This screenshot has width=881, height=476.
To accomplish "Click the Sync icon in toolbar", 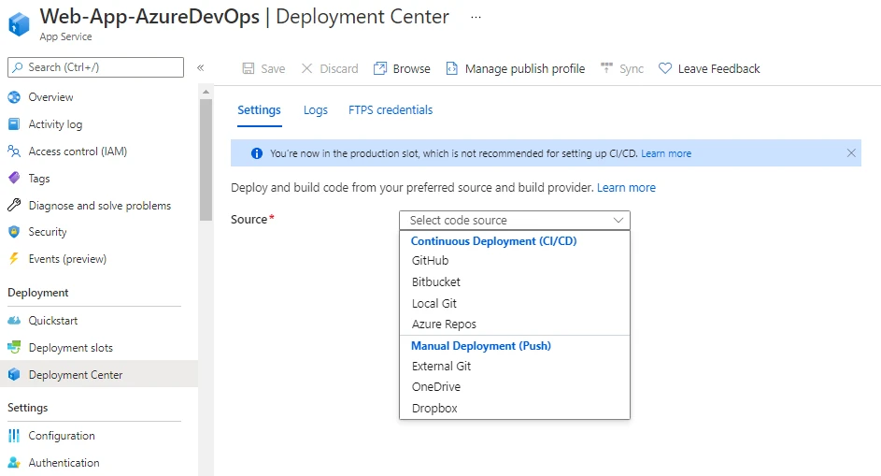I will (607, 68).
